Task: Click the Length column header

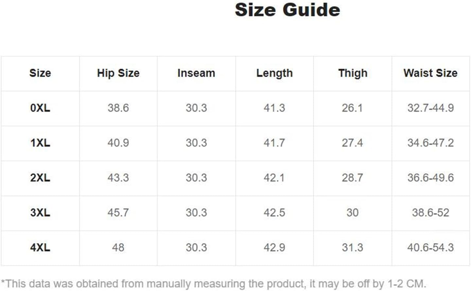Action: point(274,73)
